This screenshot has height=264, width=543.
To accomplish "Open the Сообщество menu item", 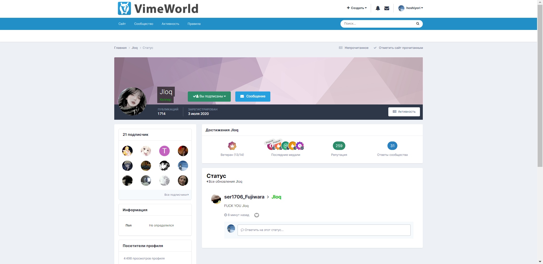I will [x=144, y=24].
